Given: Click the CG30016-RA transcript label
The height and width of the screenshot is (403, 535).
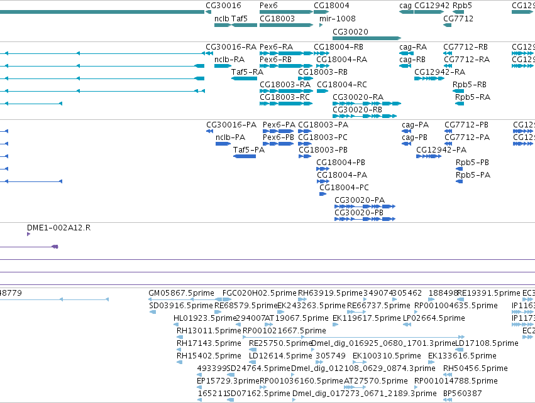Looking at the screenshot, I should point(231,46).
